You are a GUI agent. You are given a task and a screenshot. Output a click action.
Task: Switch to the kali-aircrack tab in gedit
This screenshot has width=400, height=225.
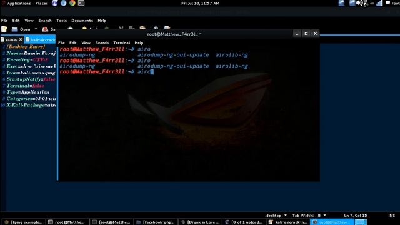point(40,40)
